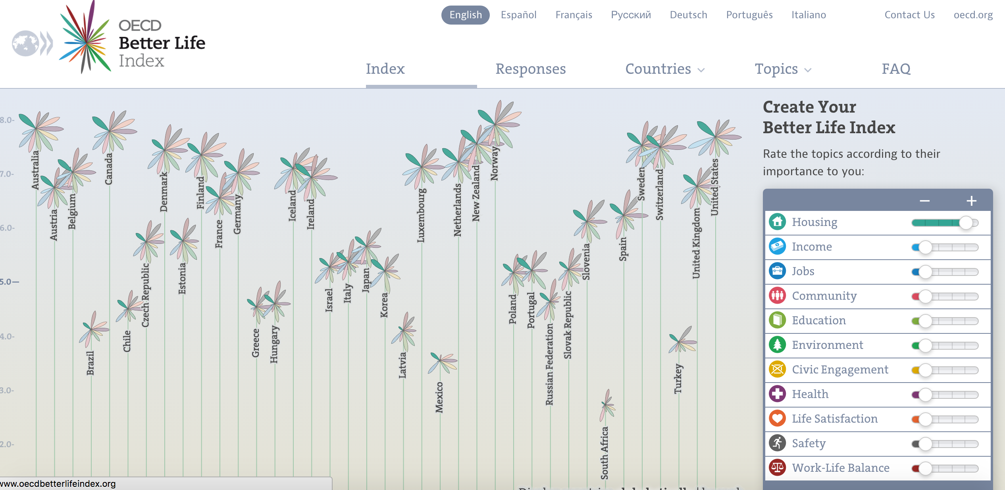The height and width of the screenshot is (490, 1005).
Task: Click the Income money icon
Action: 777,246
